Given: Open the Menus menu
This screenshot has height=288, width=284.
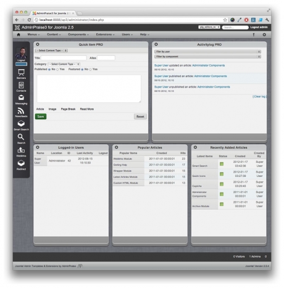Looking at the screenshot, I should [x=33, y=35].
